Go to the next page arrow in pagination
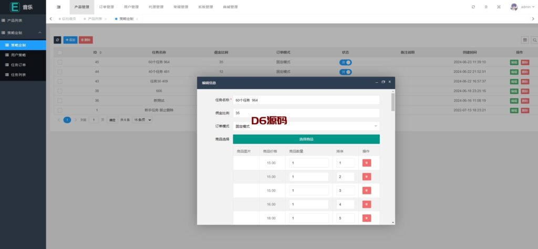This screenshot has height=249, width=538. (76, 120)
